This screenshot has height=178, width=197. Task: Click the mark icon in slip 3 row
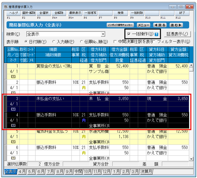[x=13, y=109]
